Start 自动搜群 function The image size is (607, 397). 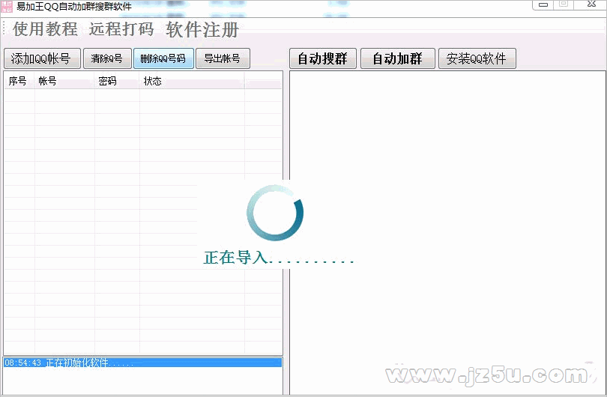323,58
